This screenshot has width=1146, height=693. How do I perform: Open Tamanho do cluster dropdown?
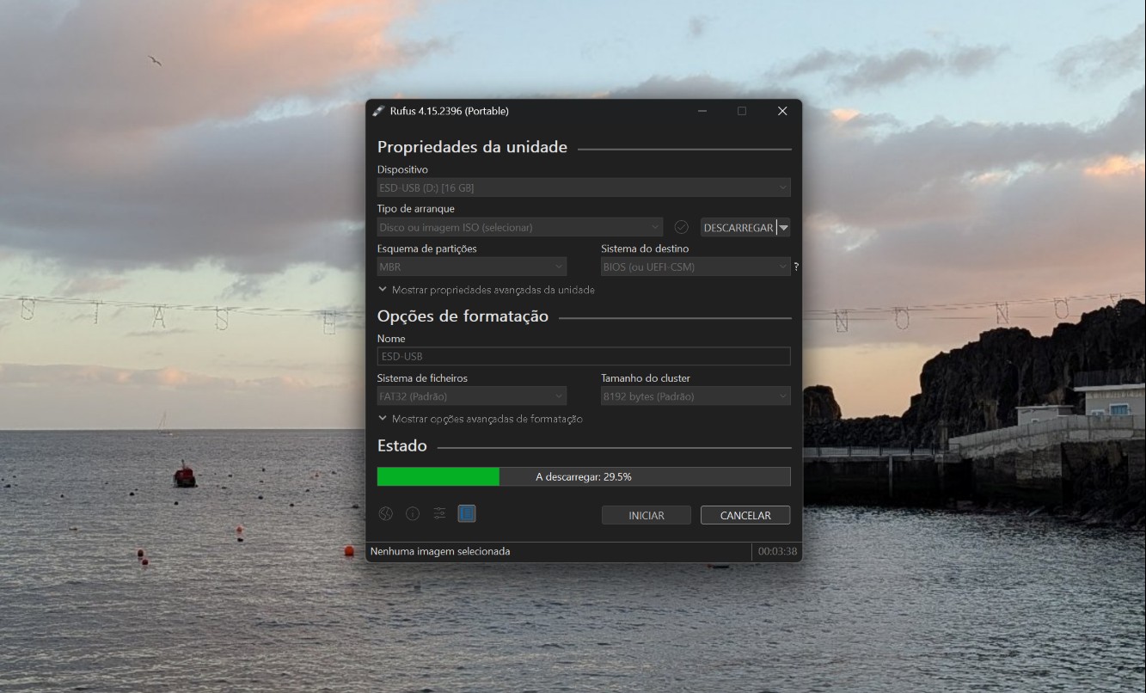point(696,396)
